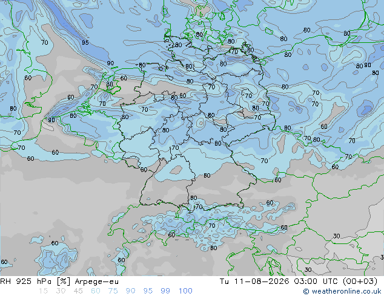The height and width of the screenshot is (296, 384).
Task: Select legend value 100 in color scale
Action: (185, 291)
